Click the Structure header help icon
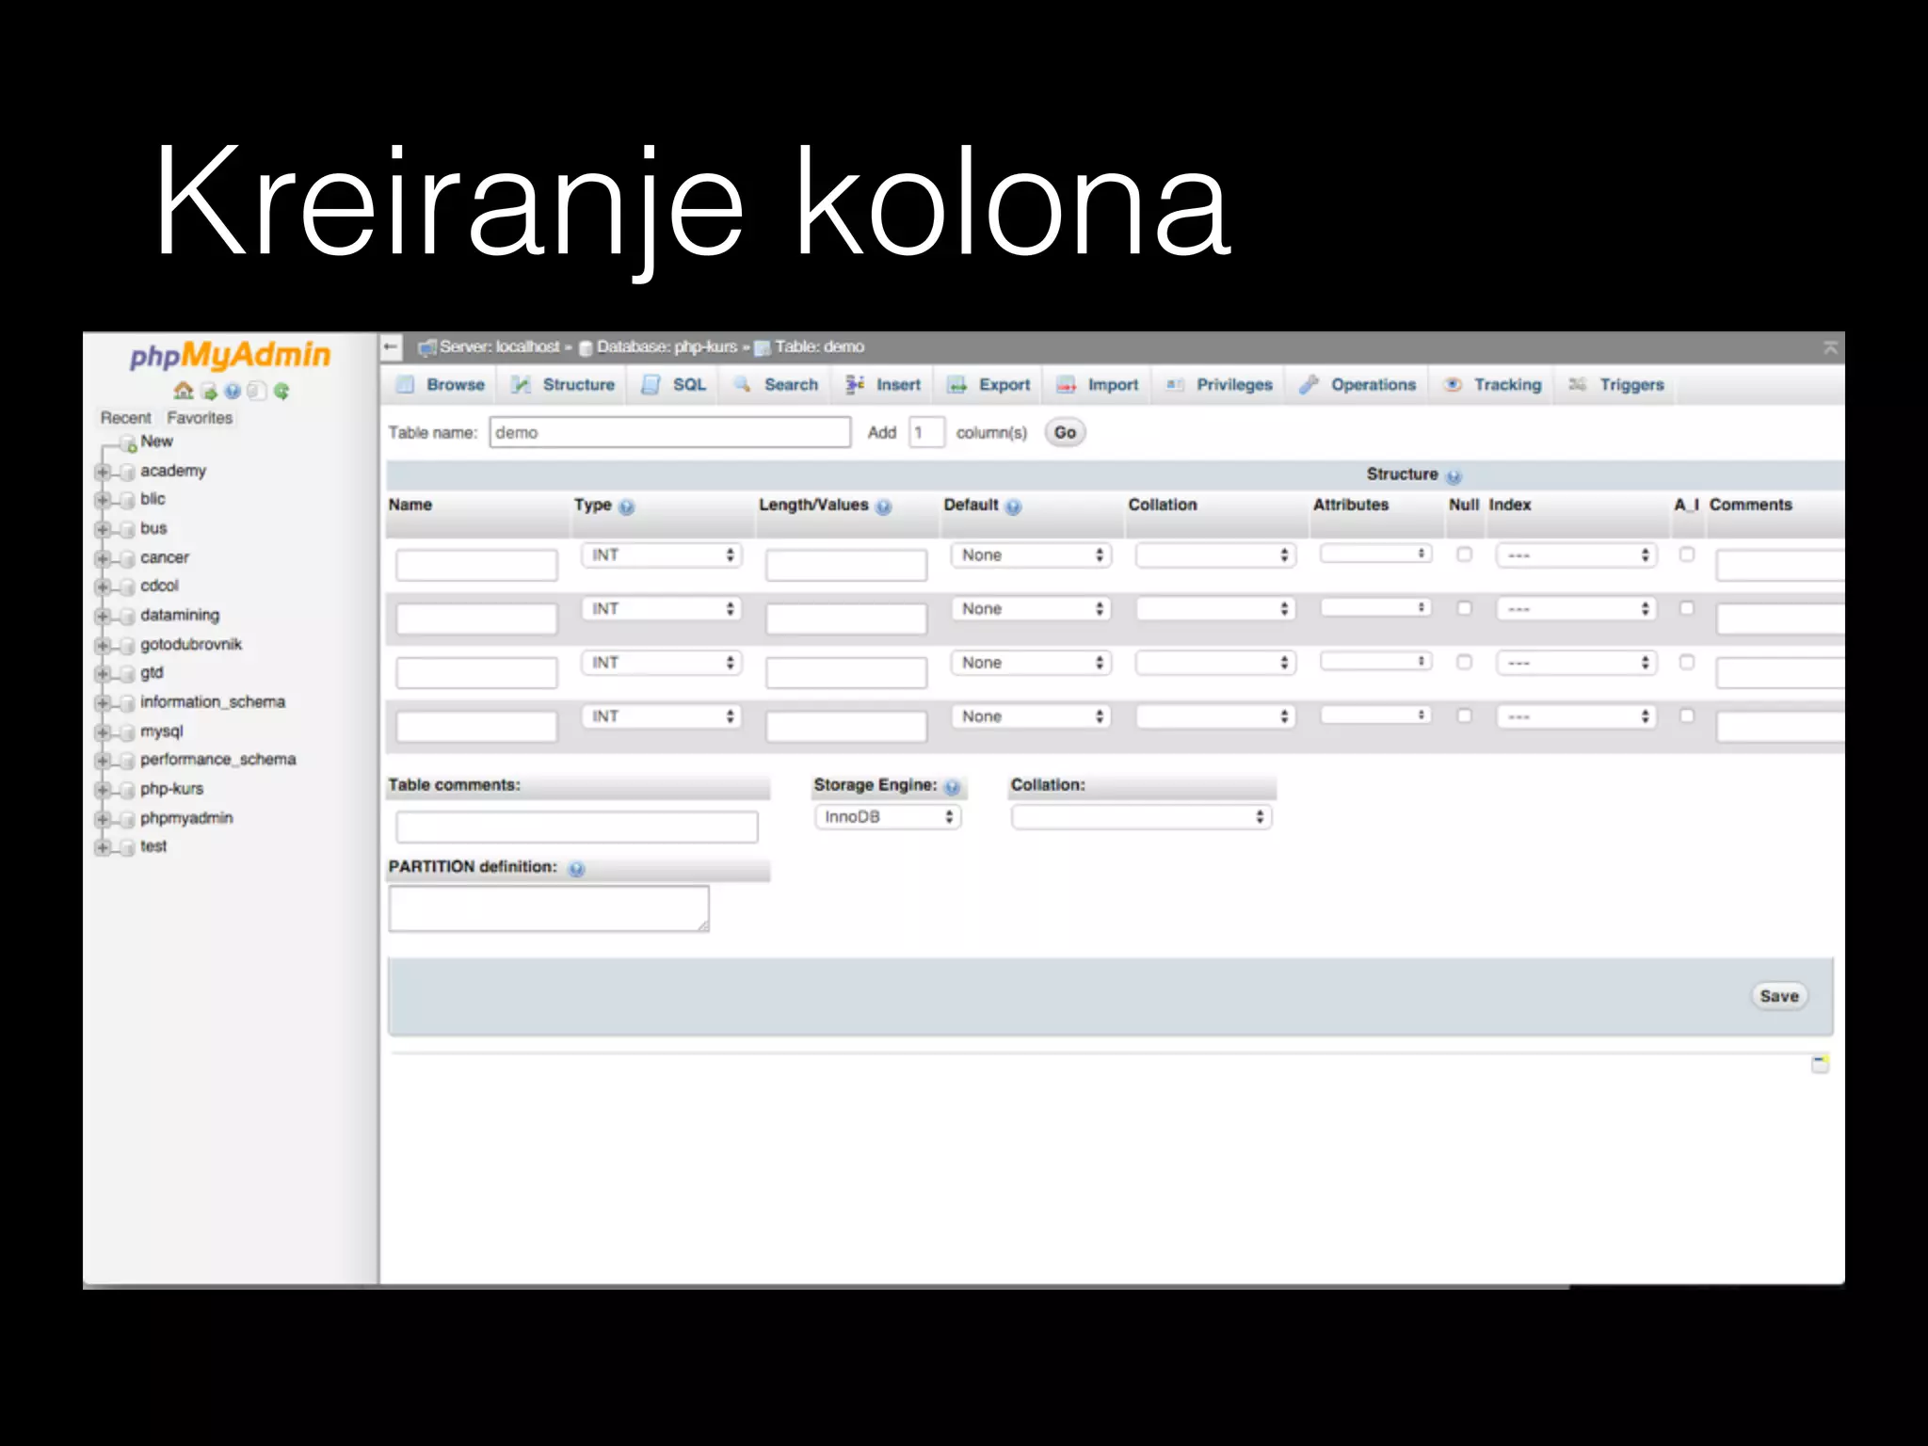Image resolution: width=1928 pixels, height=1446 pixels. 1454,476
